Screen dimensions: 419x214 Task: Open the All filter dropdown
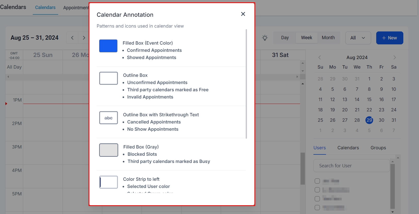(x=358, y=38)
